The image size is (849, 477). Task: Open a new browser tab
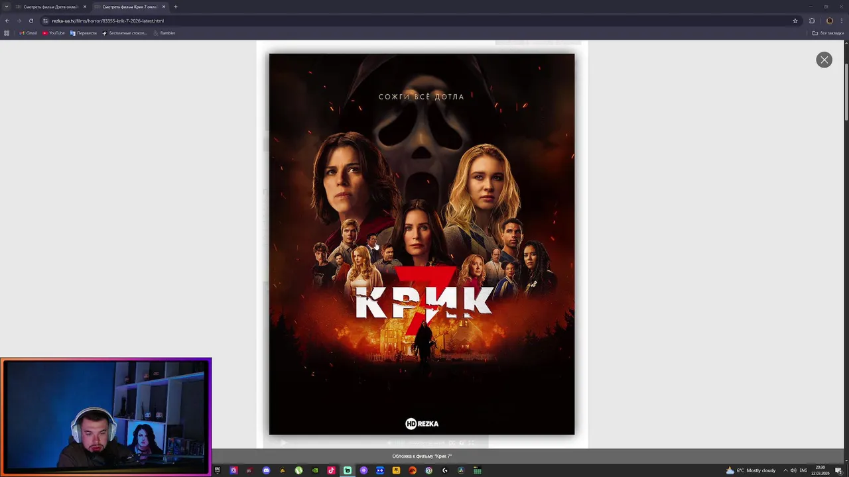(176, 7)
